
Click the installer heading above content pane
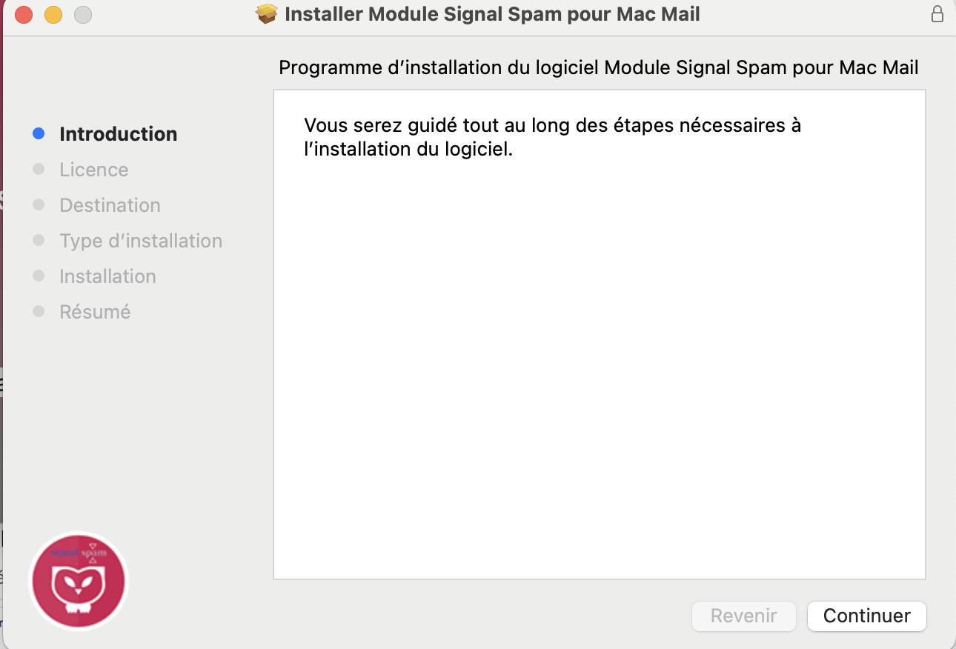599,68
